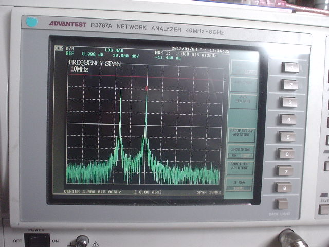This screenshot has width=329, height=247.
Task: Click the CENTER frequency readout
Action: [x=93, y=192]
